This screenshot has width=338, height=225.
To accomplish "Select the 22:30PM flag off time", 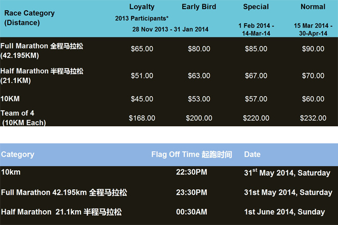I will [192, 172].
